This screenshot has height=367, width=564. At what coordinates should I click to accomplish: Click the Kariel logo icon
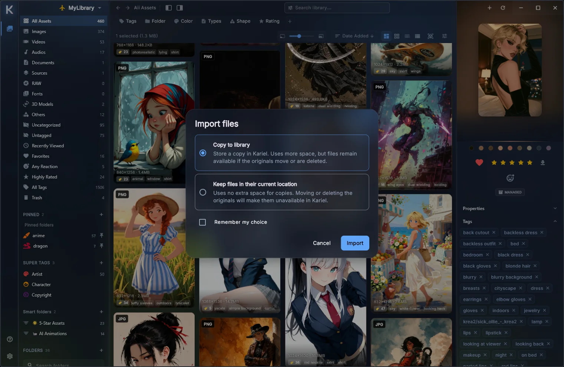coord(10,9)
